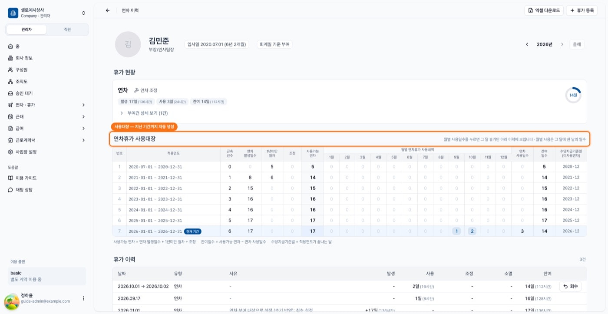Open the 이용 가이드 help guide
The width and height of the screenshot is (608, 314).
47,178
